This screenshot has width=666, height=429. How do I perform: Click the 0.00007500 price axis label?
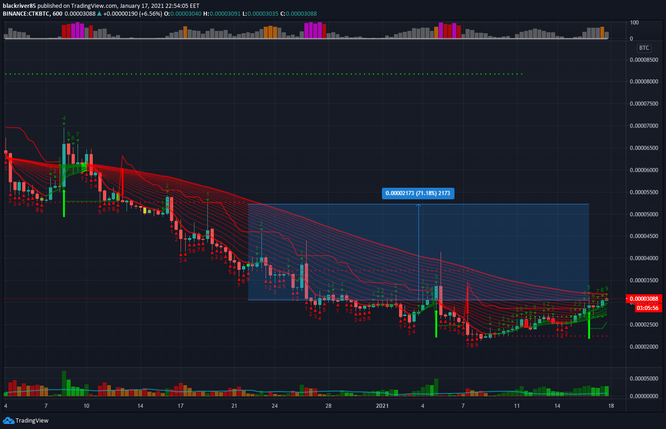(x=644, y=104)
